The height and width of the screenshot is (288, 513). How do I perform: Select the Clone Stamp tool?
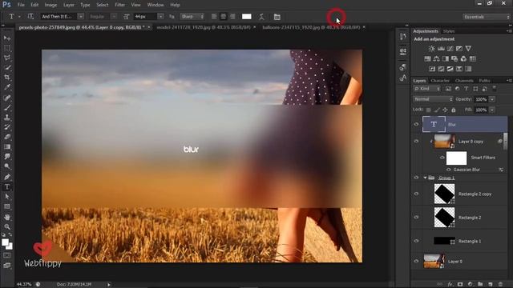pyautogui.click(x=7, y=118)
